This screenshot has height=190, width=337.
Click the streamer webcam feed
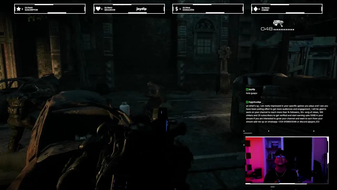pos(287,160)
